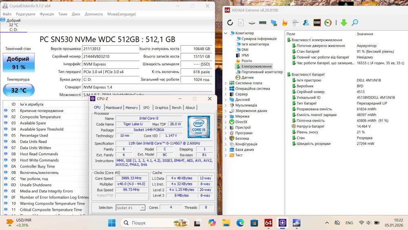Open the AIDA64 app on the taskbar

tap(268, 223)
